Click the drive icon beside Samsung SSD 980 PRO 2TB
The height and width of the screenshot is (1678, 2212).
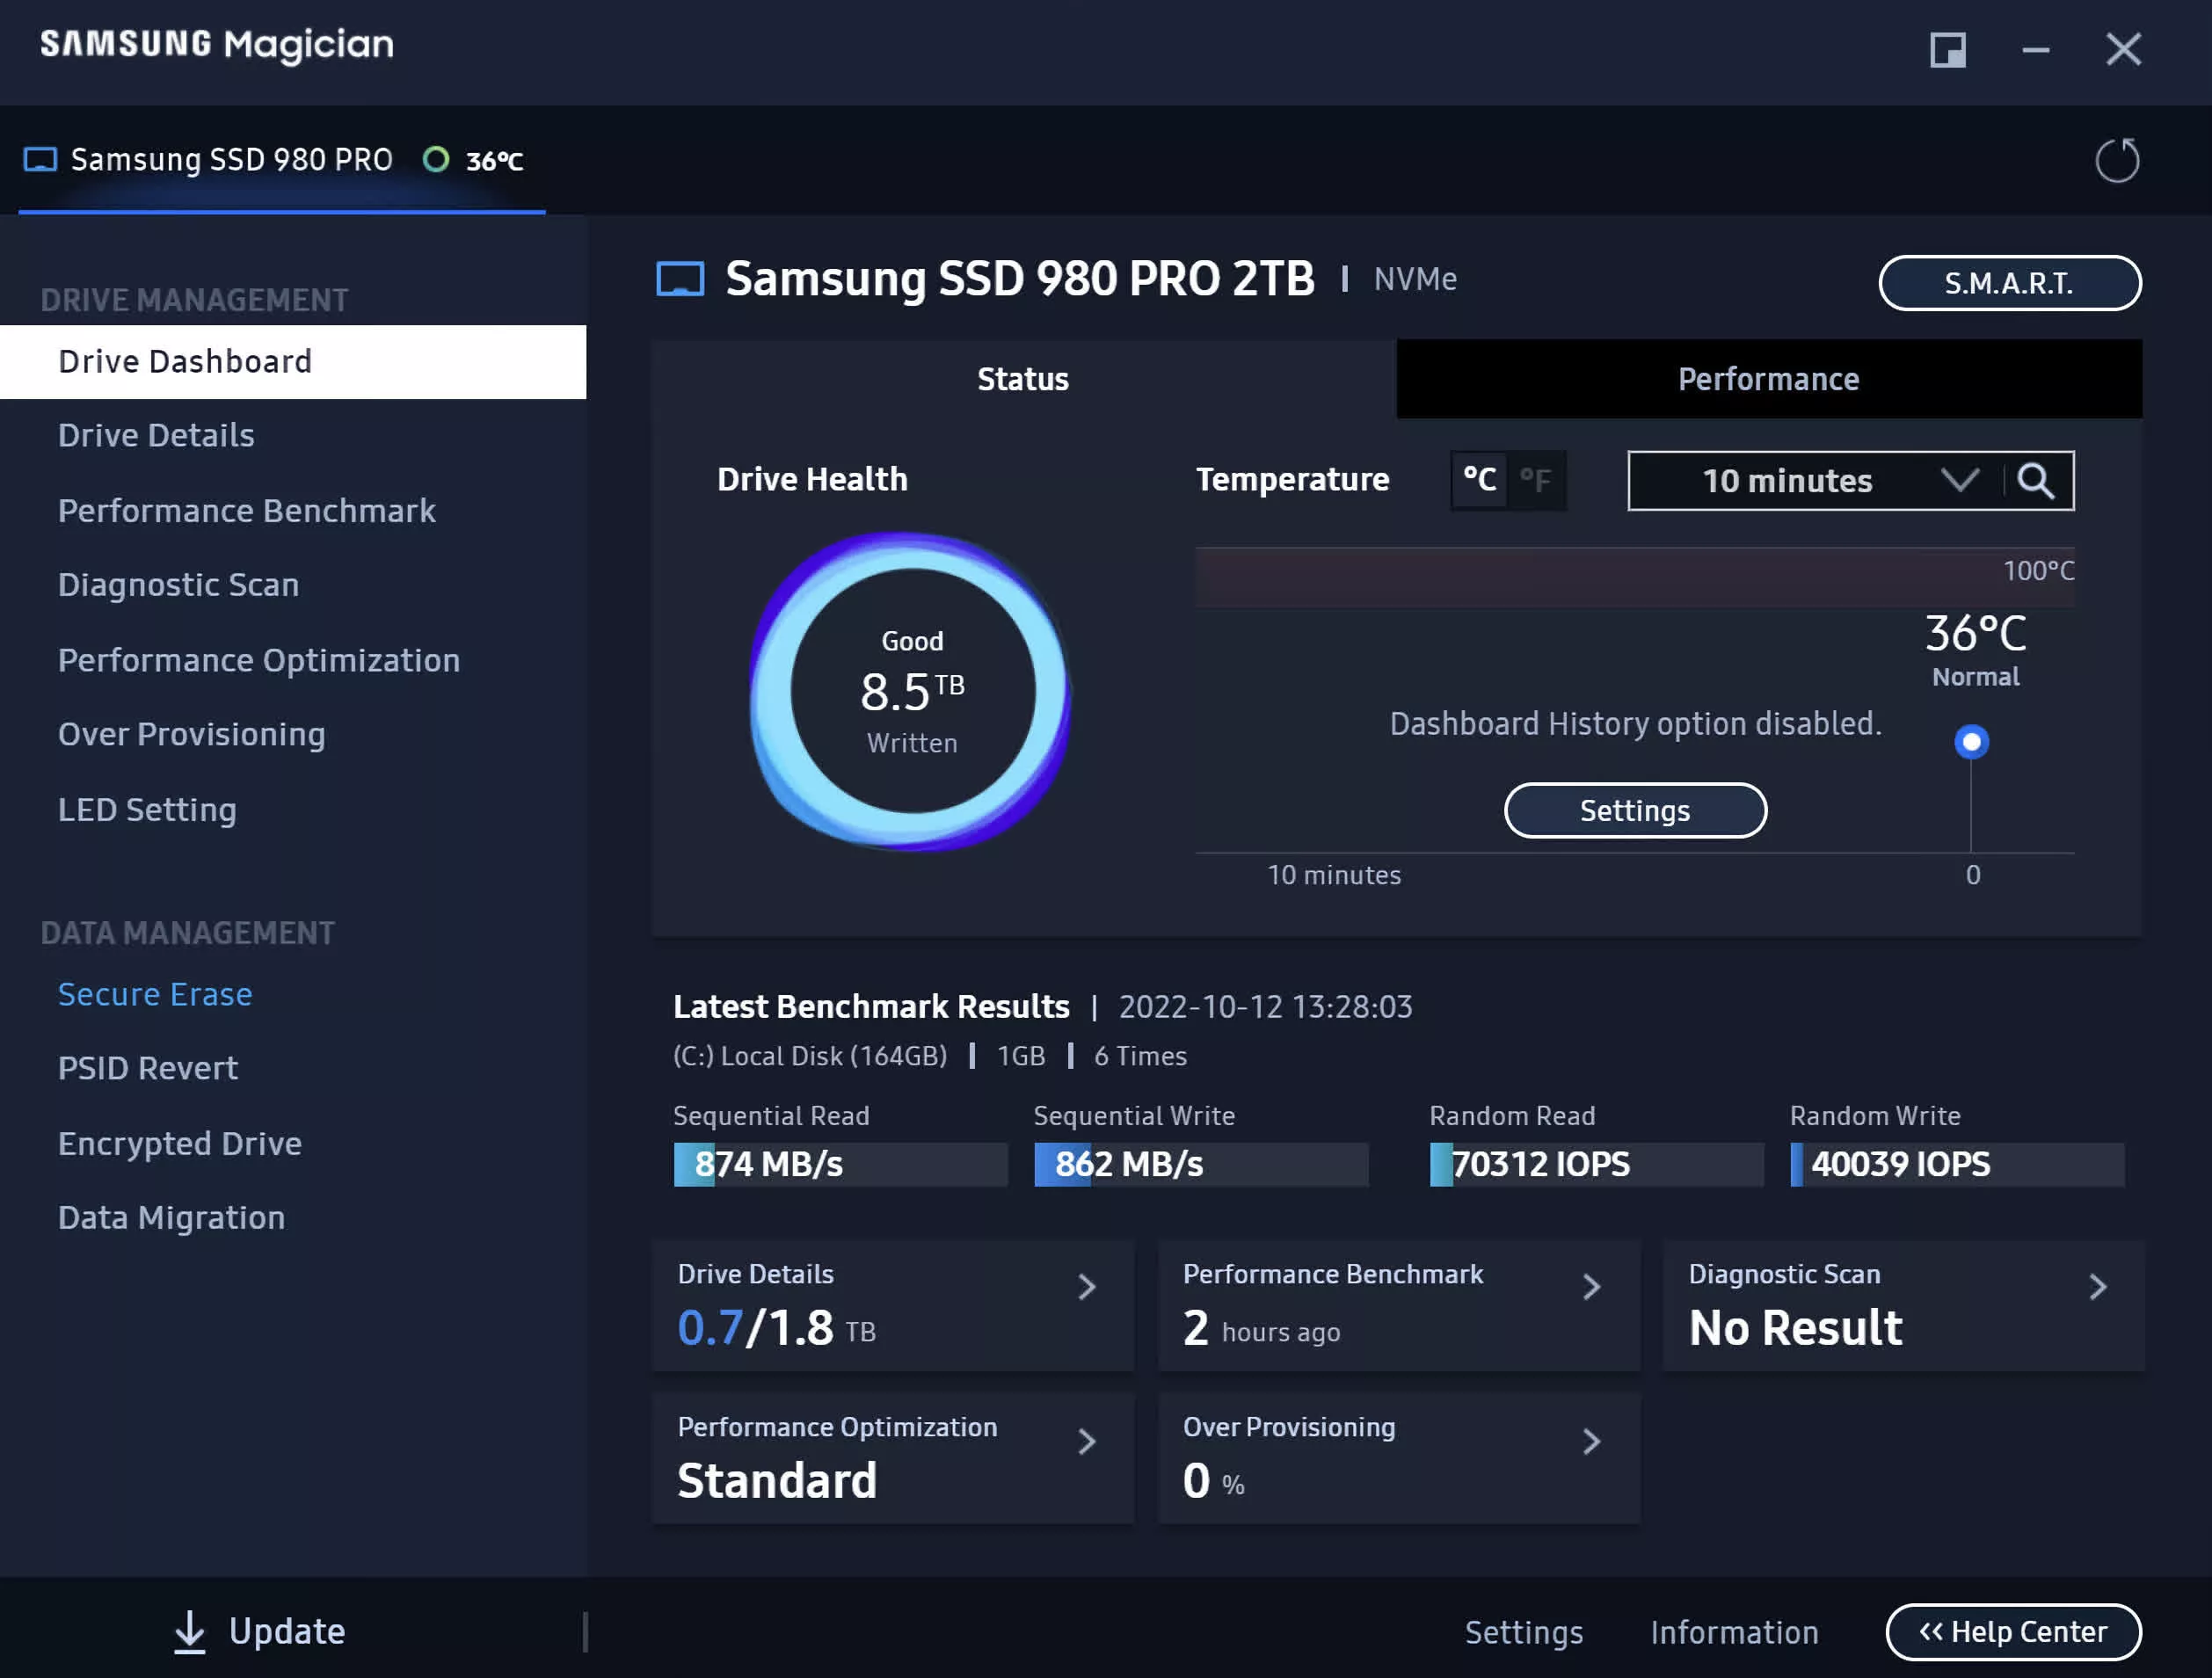click(680, 279)
